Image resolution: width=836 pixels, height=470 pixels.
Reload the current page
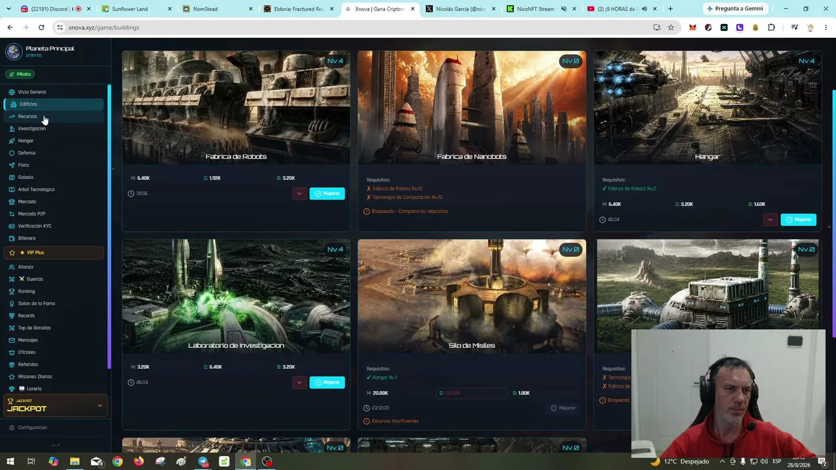[x=41, y=27]
